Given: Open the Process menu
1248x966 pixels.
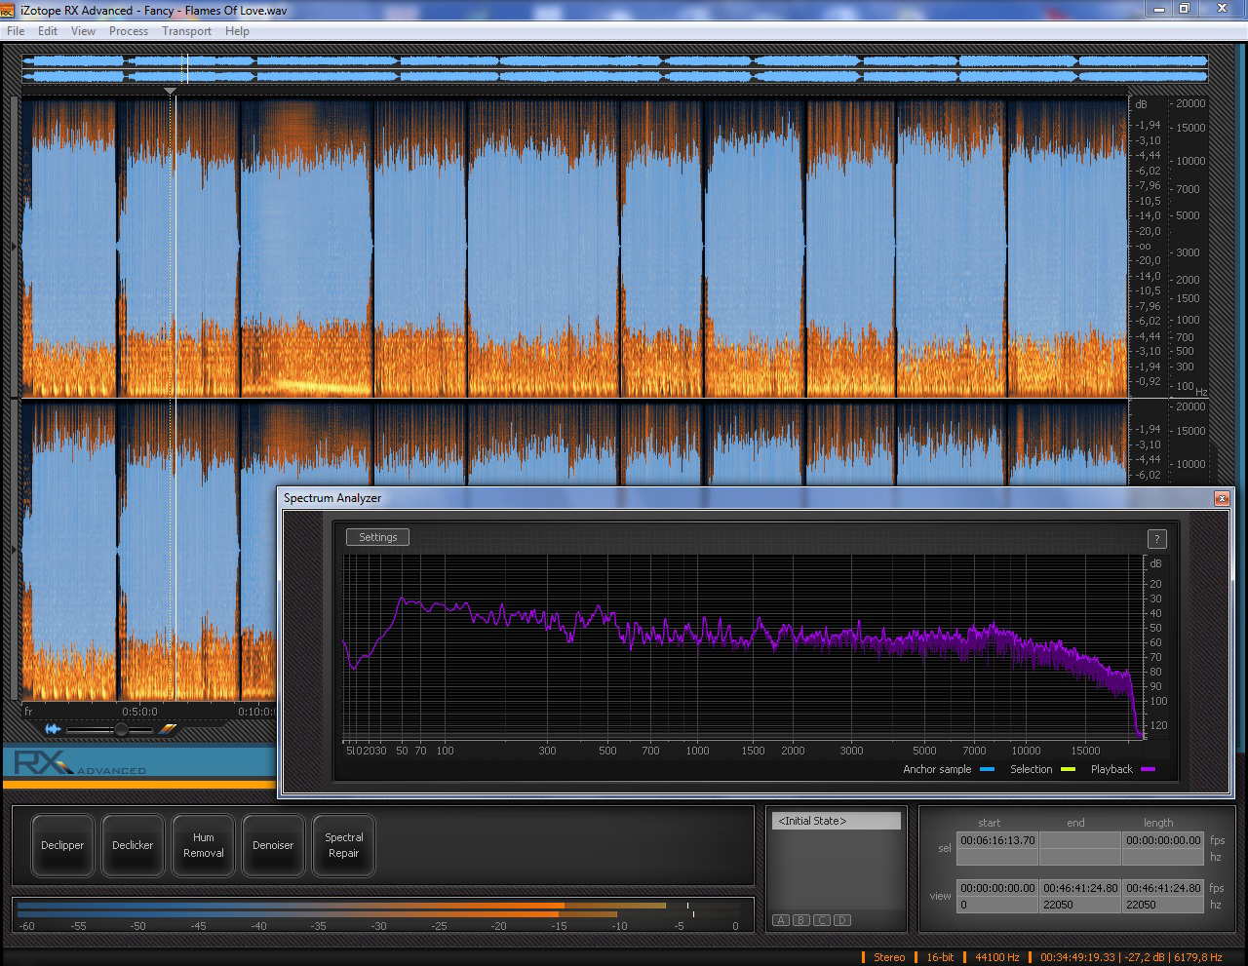Looking at the screenshot, I should tap(129, 31).
